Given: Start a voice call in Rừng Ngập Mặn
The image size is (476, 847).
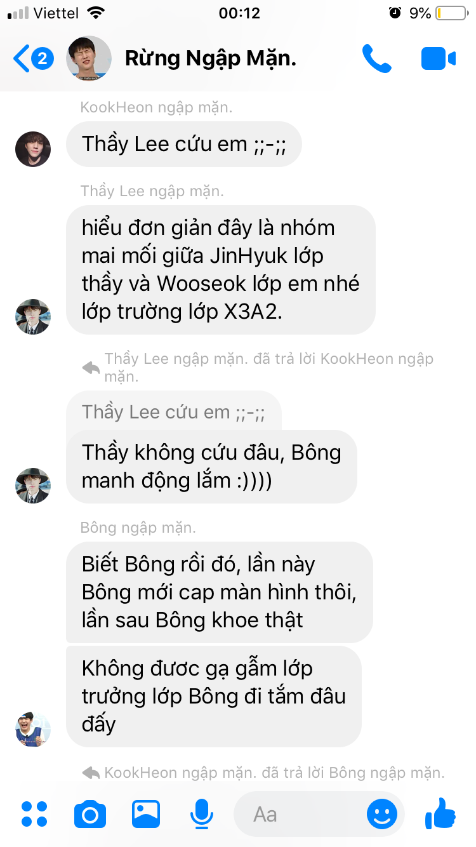Looking at the screenshot, I should click(376, 58).
